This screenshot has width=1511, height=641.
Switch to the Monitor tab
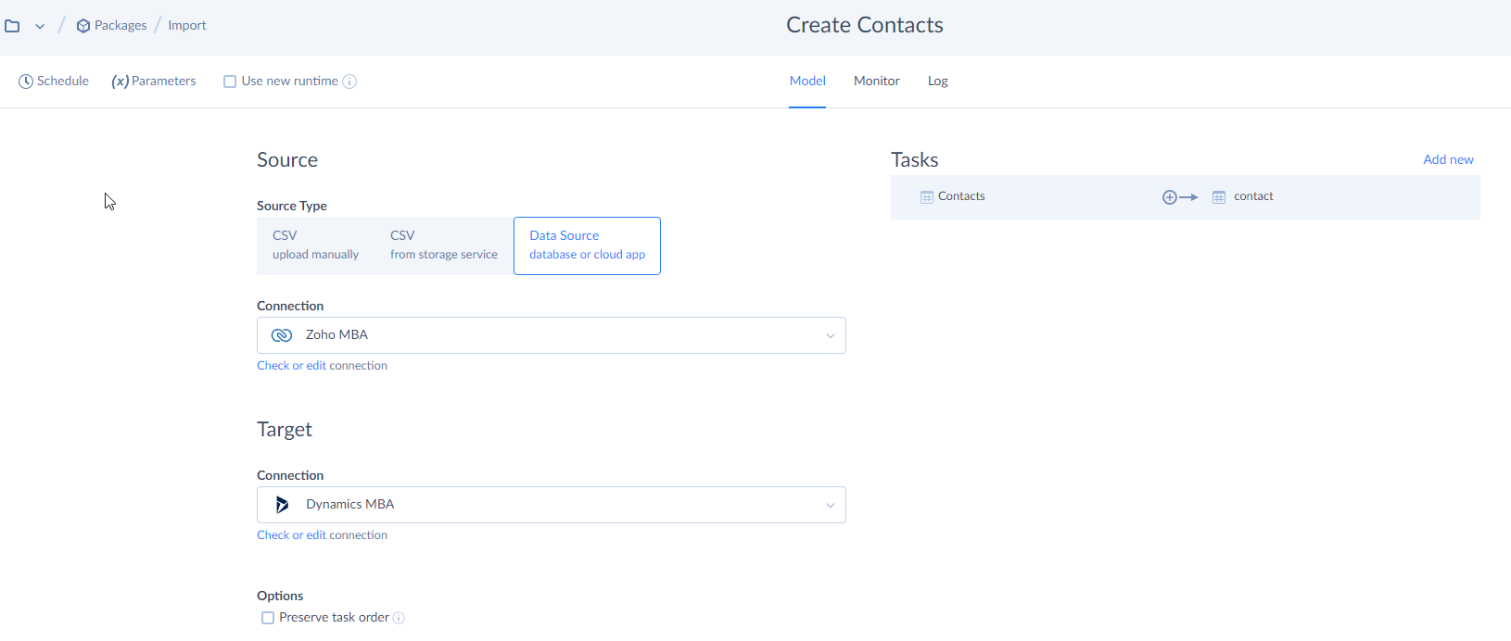(876, 82)
